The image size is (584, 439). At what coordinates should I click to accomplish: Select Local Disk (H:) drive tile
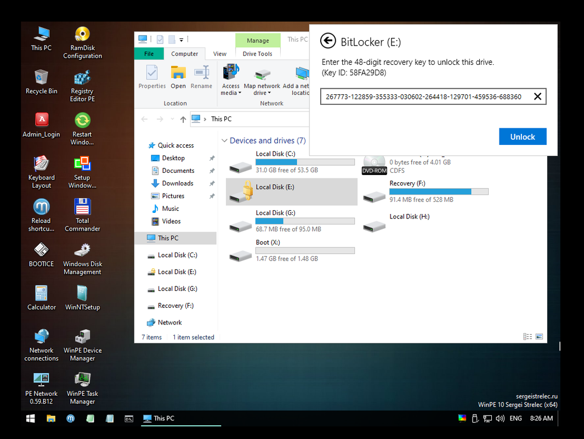(426, 221)
